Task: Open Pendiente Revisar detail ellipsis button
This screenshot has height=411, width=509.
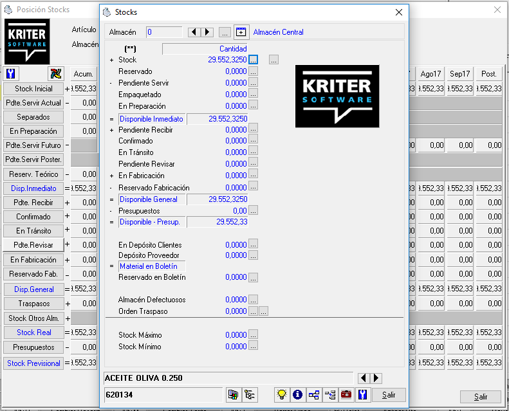Action: (x=253, y=163)
